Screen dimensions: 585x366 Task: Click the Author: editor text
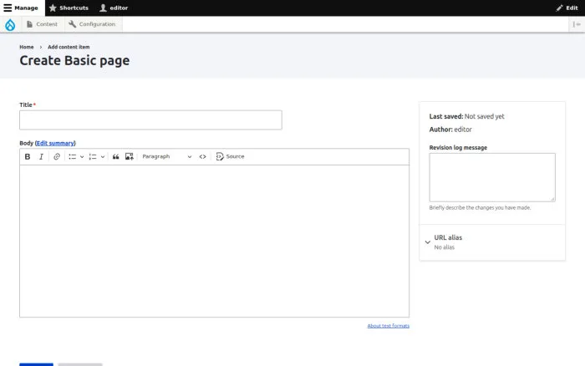pyautogui.click(x=450, y=130)
